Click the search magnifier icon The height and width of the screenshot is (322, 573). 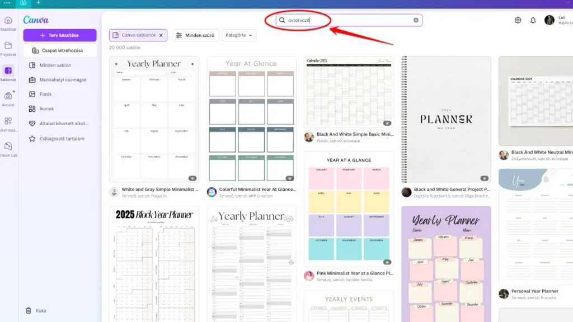pyautogui.click(x=282, y=20)
